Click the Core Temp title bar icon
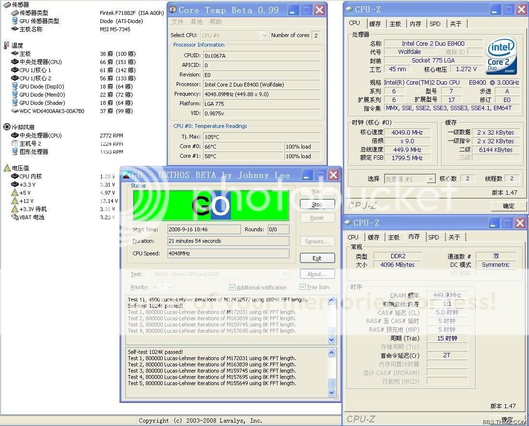The image size is (529, 426). point(173,10)
